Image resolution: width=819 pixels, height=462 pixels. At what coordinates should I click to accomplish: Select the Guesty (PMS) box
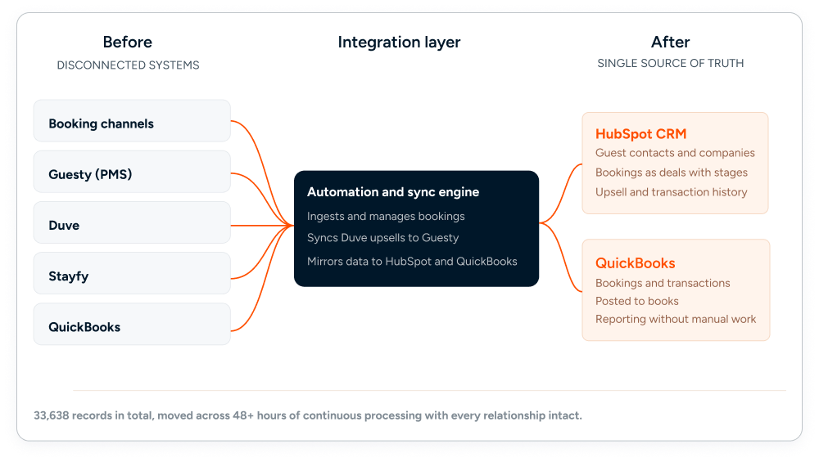(x=132, y=172)
